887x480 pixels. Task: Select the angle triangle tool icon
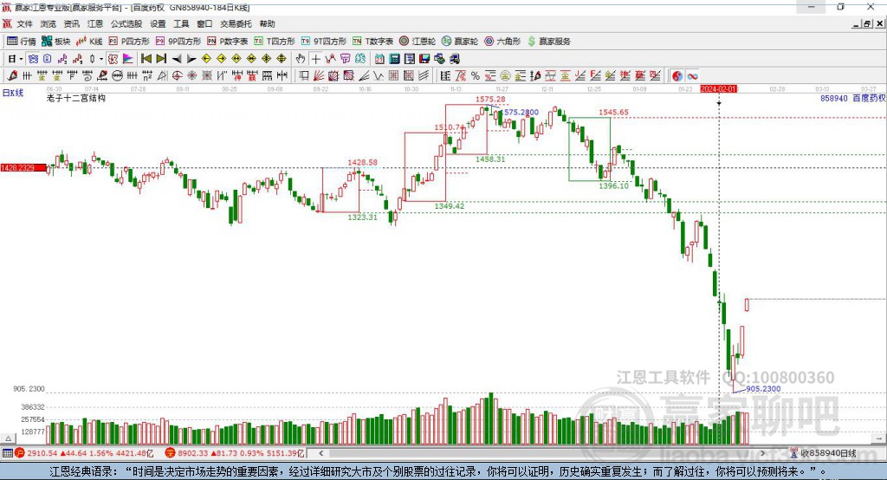point(162,76)
